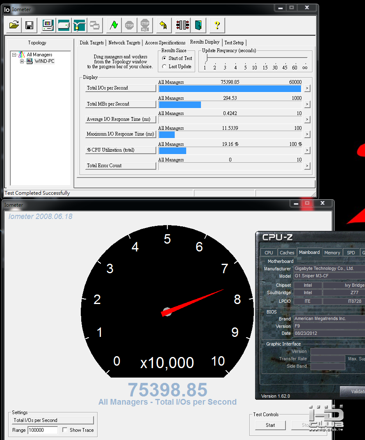The image size is (365, 440).
Task: Select Start of Test radio button
Action: pos(164,58)
